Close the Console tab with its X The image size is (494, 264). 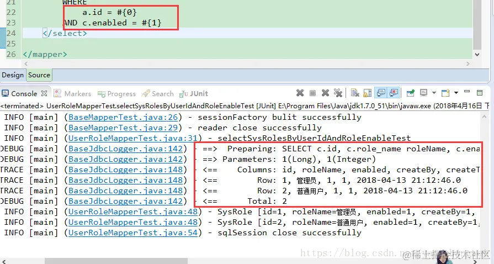(x=44, y=93)
